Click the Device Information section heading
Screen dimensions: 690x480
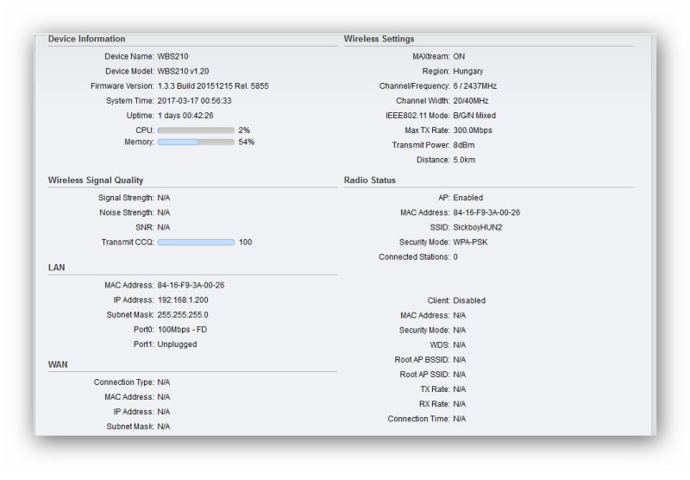(87, 39)
